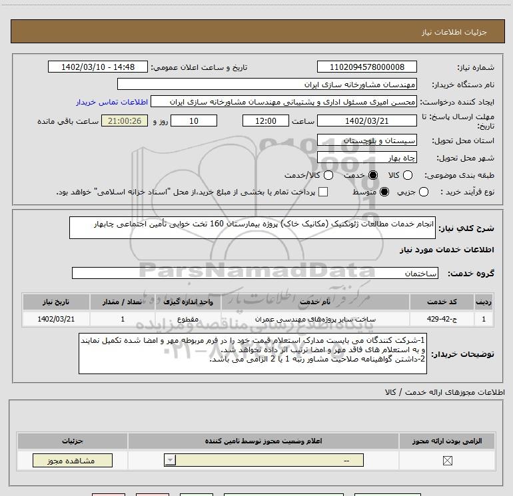This screenshot has width=513, height=496.
Task: Click the ردیف column header
Action: tap(484, 302)
